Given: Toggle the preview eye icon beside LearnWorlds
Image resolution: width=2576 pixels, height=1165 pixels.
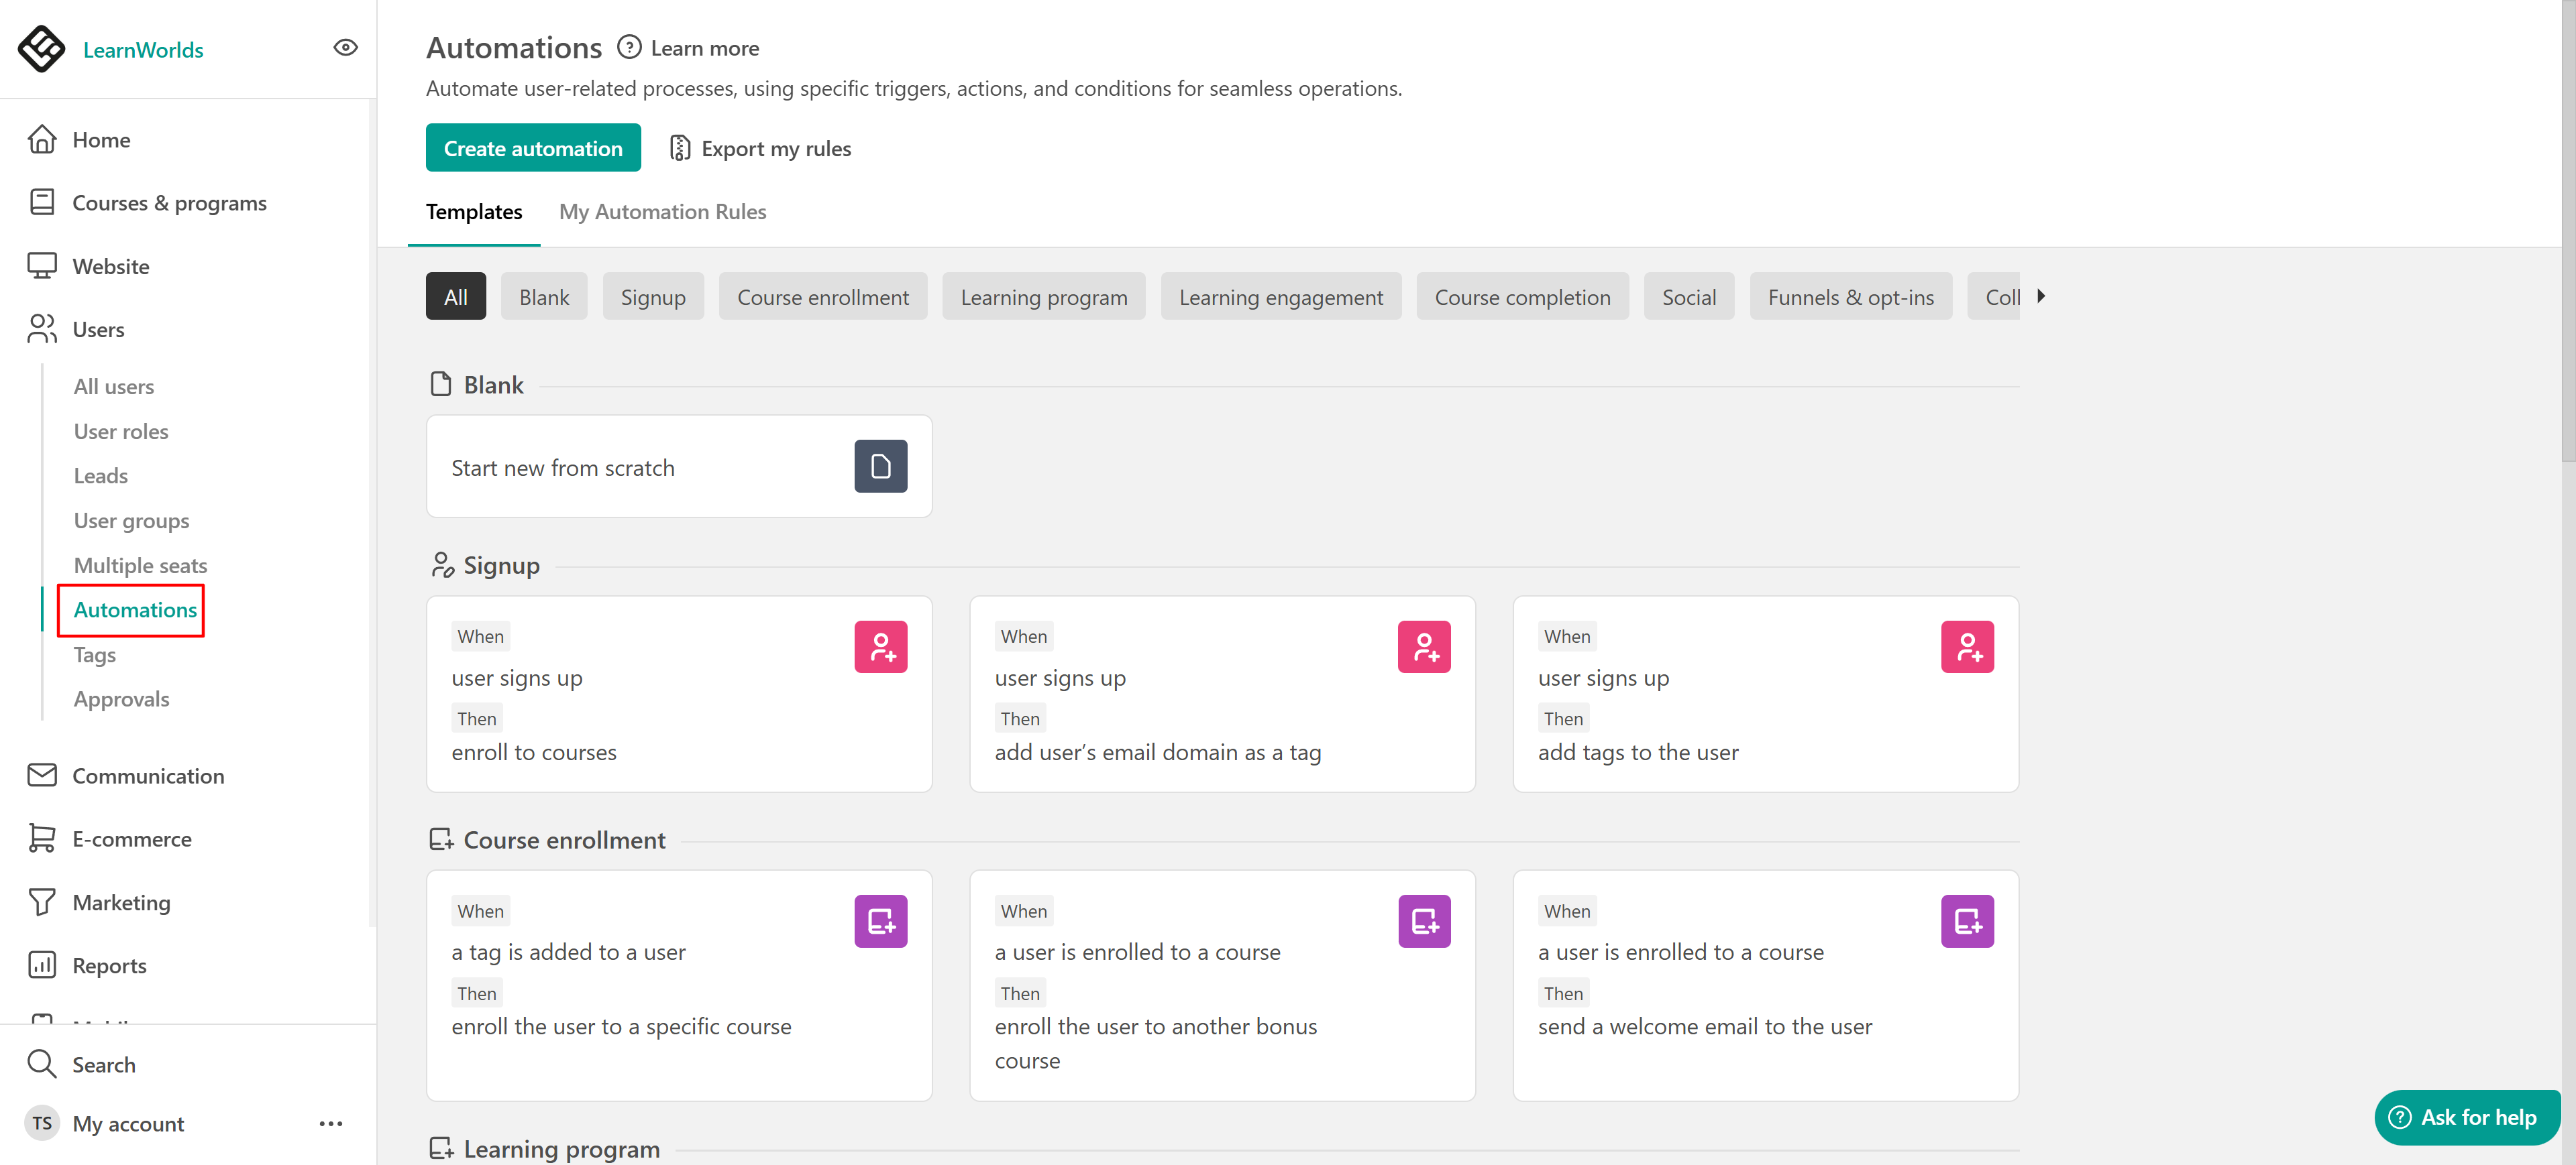Looking at the screenshot, I should (x=345, y=48).
